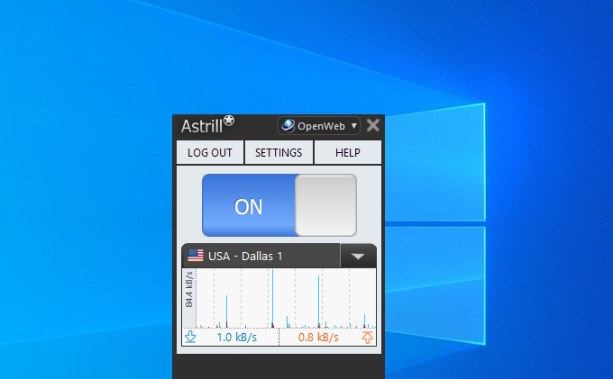The height and width of the screenshot is (379, 613).
Task: Click the blue download arrow icon
Action: 190,338
